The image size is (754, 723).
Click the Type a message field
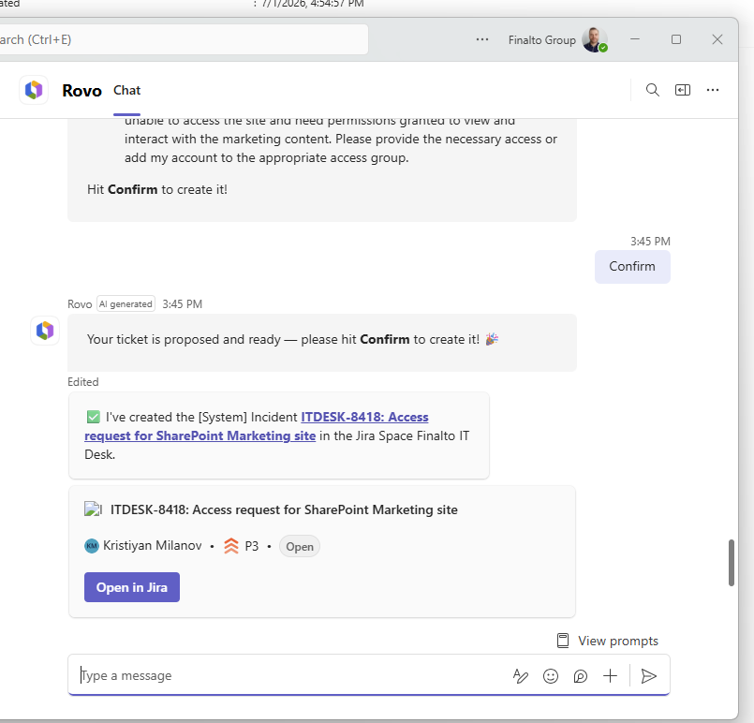[x=288, y=675]
